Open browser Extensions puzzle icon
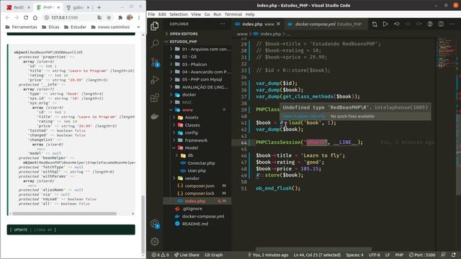 (x=120, y=17)
